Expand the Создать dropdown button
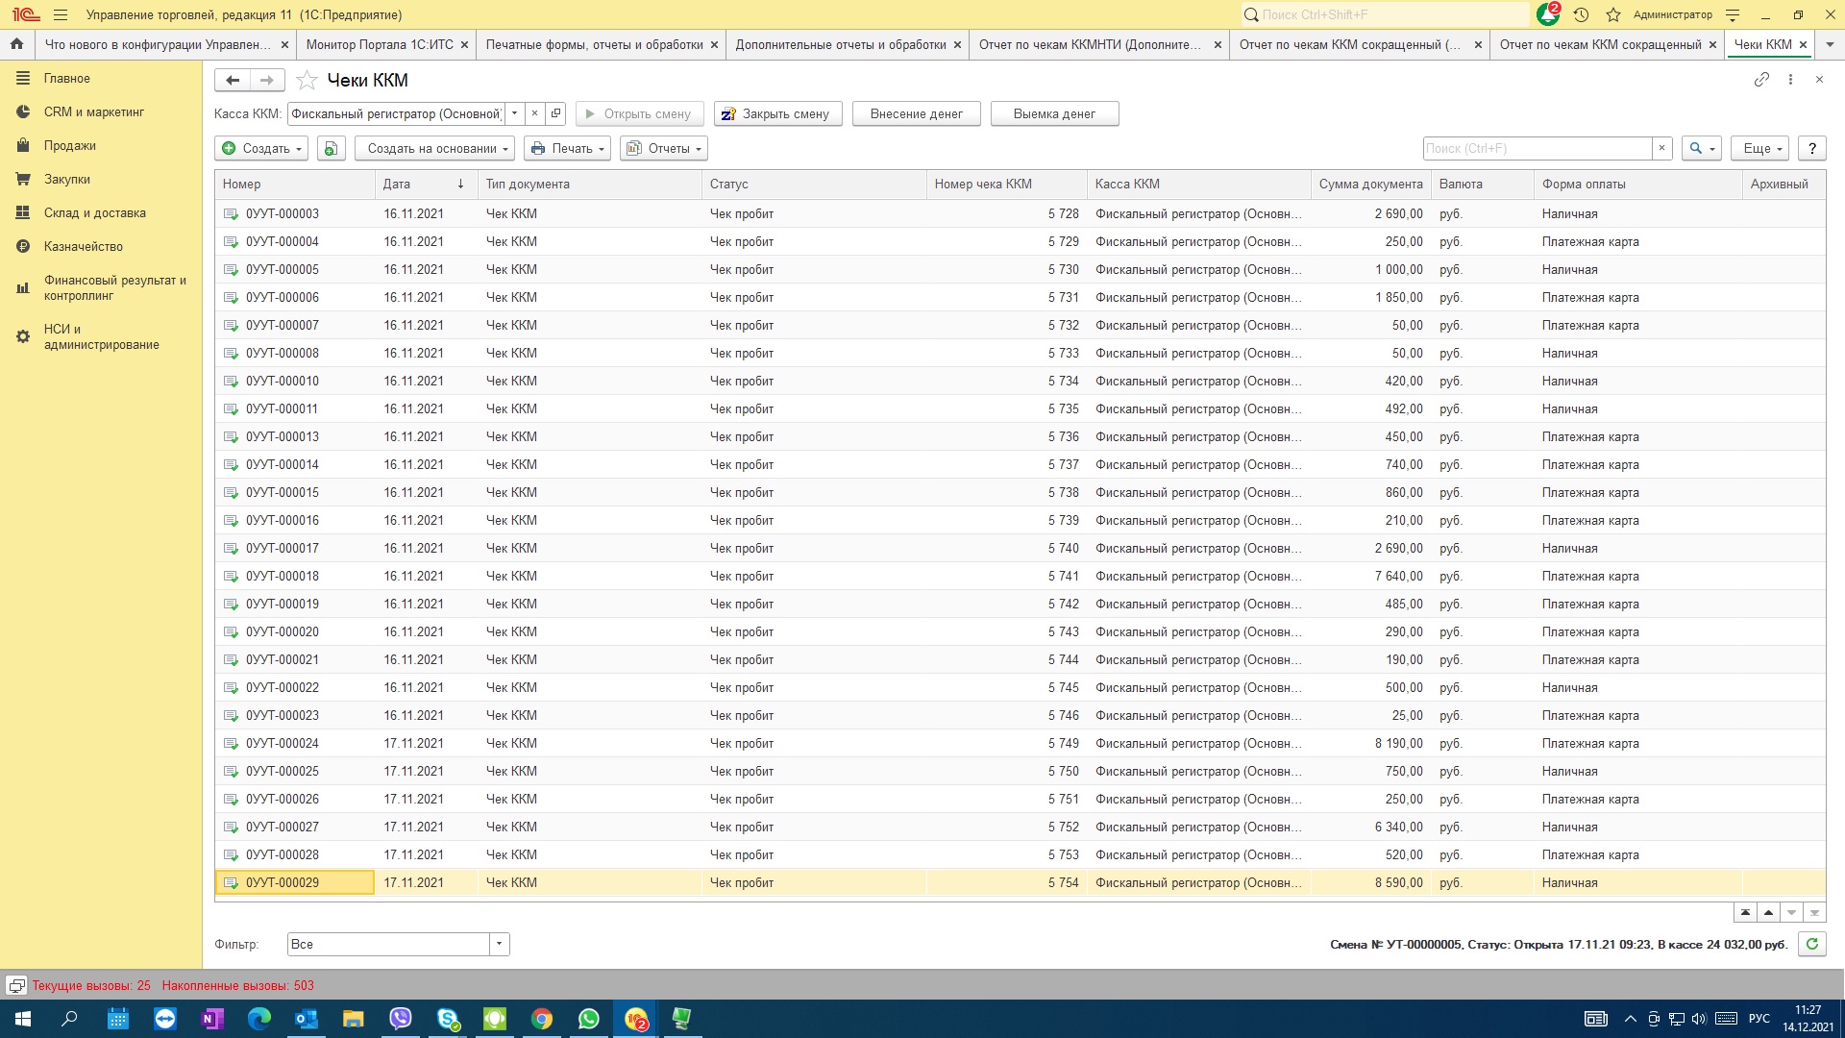This screenshot has width=1845, height=1038. pos(261,148)
